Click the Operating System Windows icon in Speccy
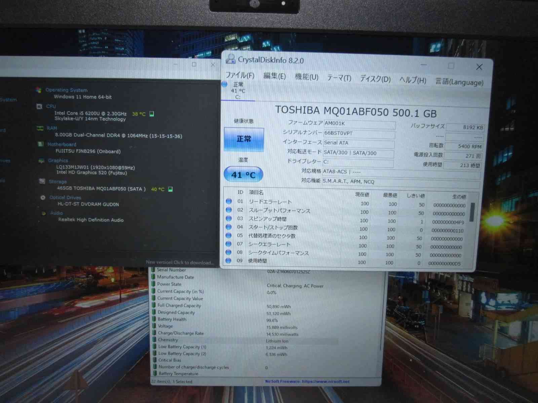538x403 pixels. tap(39, 90)
